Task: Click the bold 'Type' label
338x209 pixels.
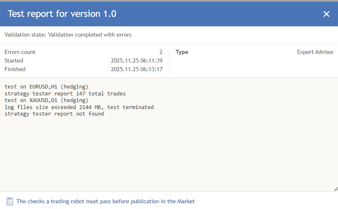Action: click(182, 52)
